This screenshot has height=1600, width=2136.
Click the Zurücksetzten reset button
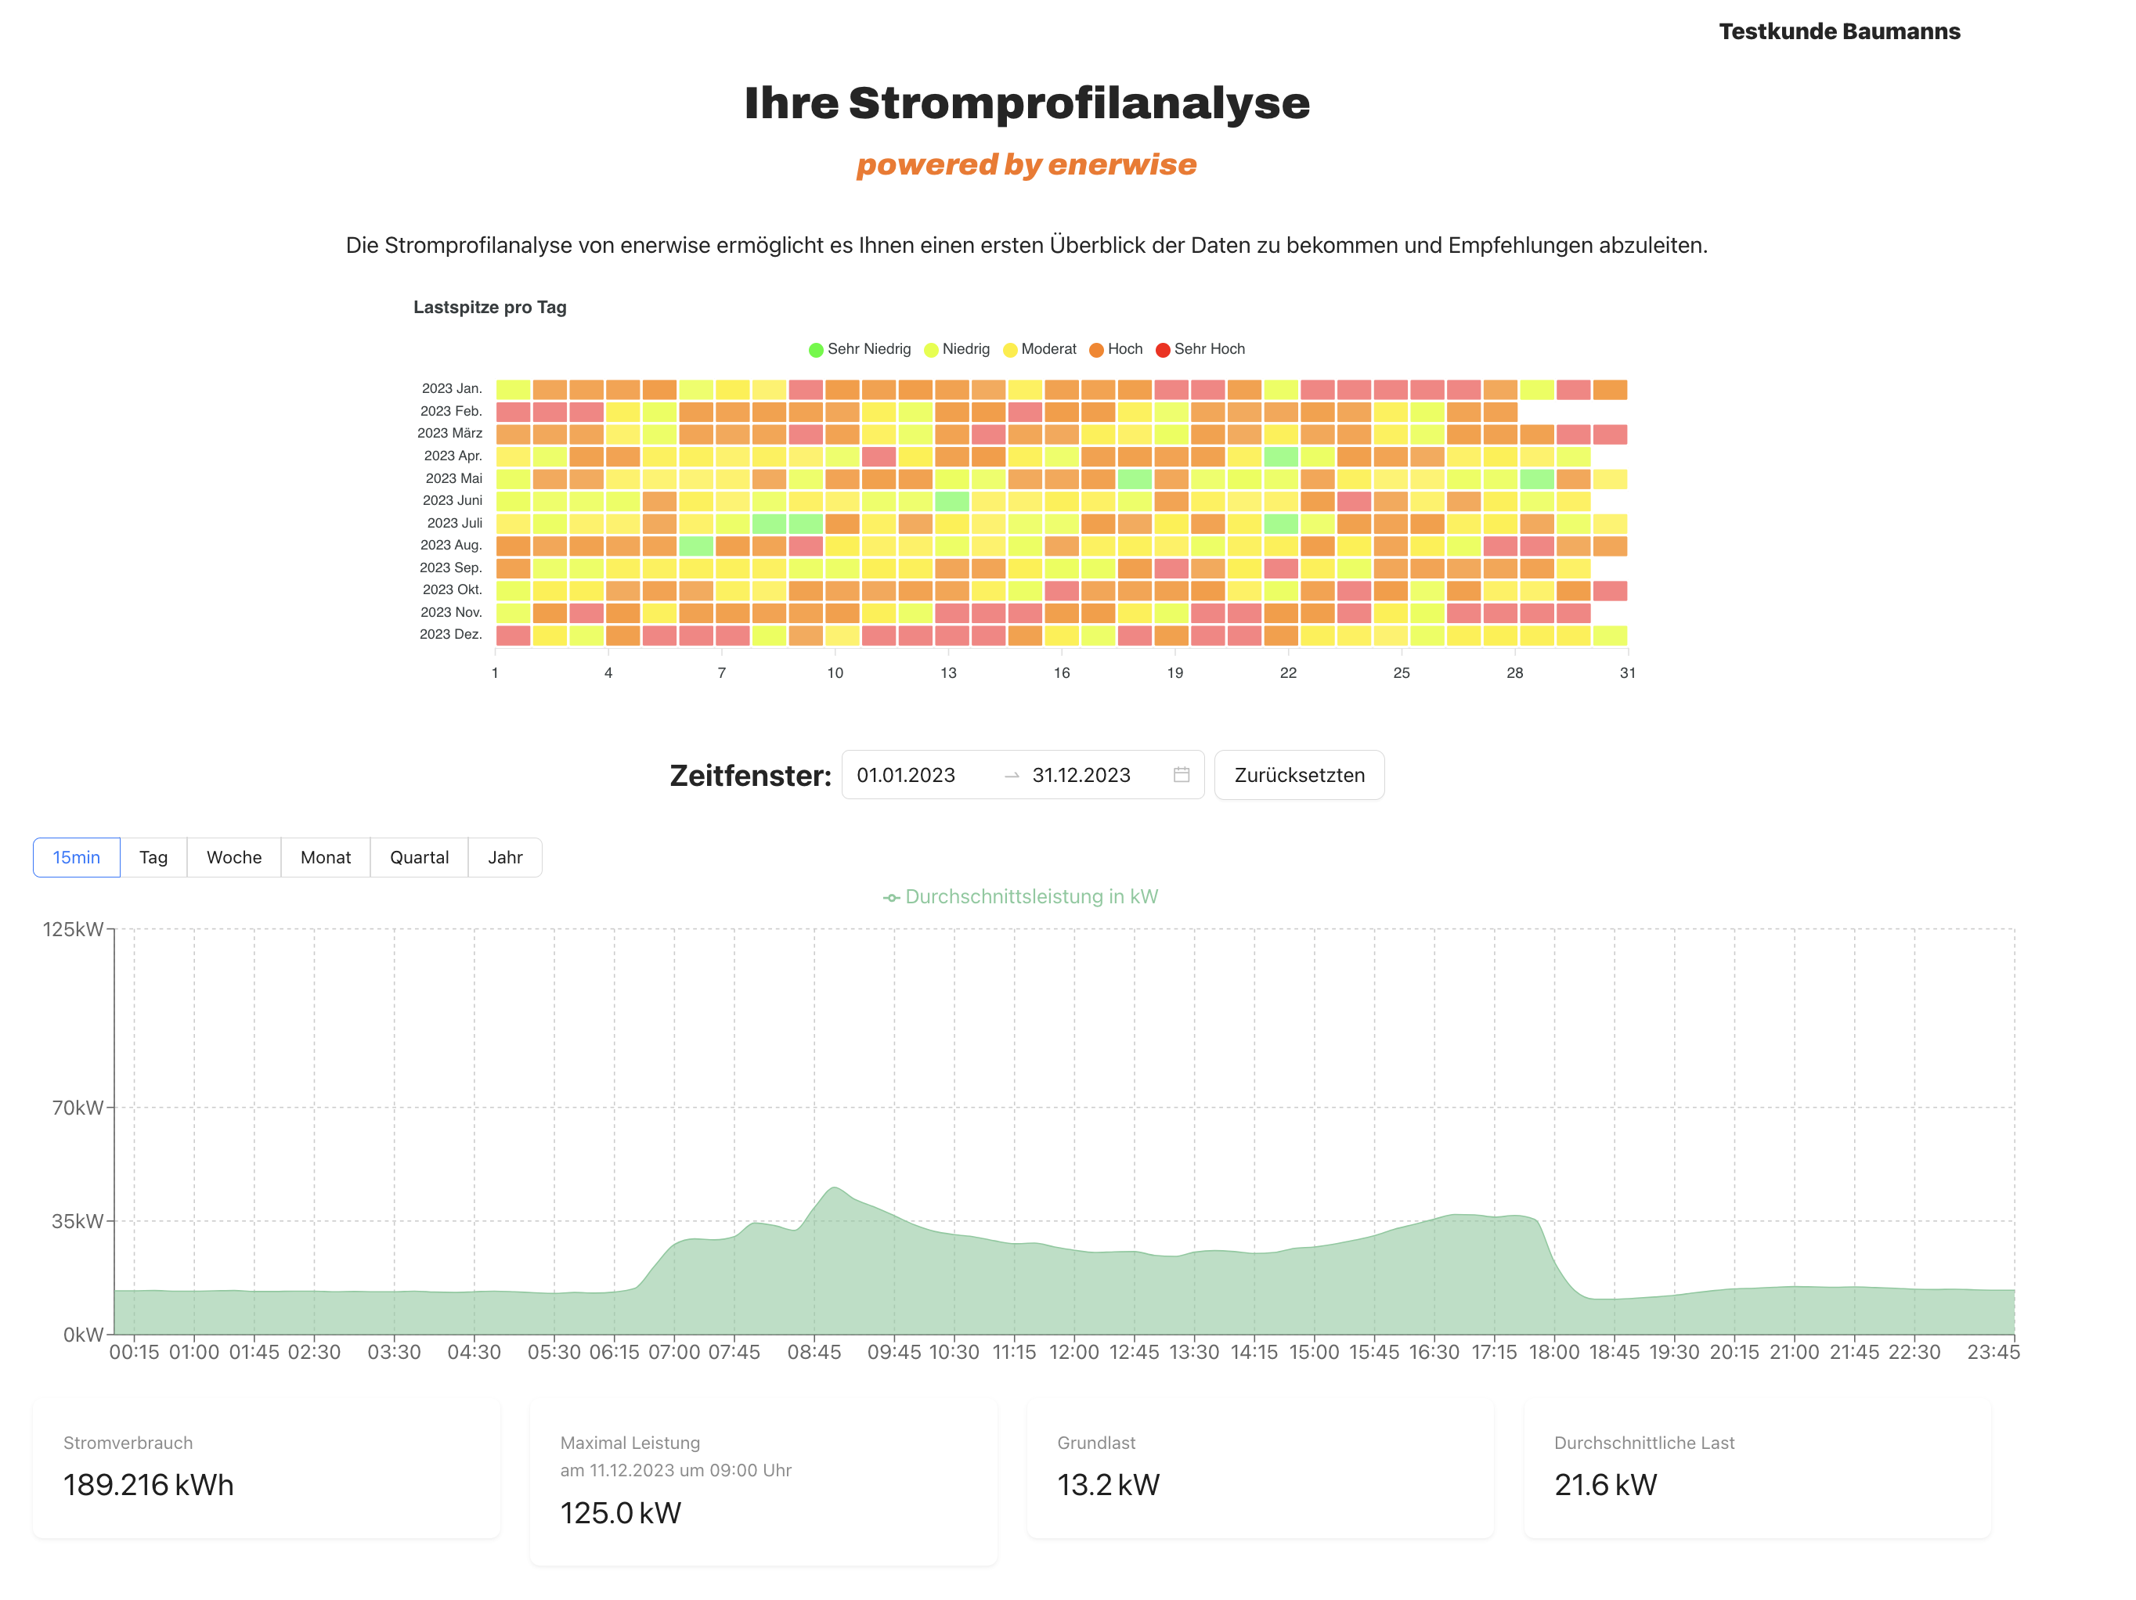(1299, 774)
